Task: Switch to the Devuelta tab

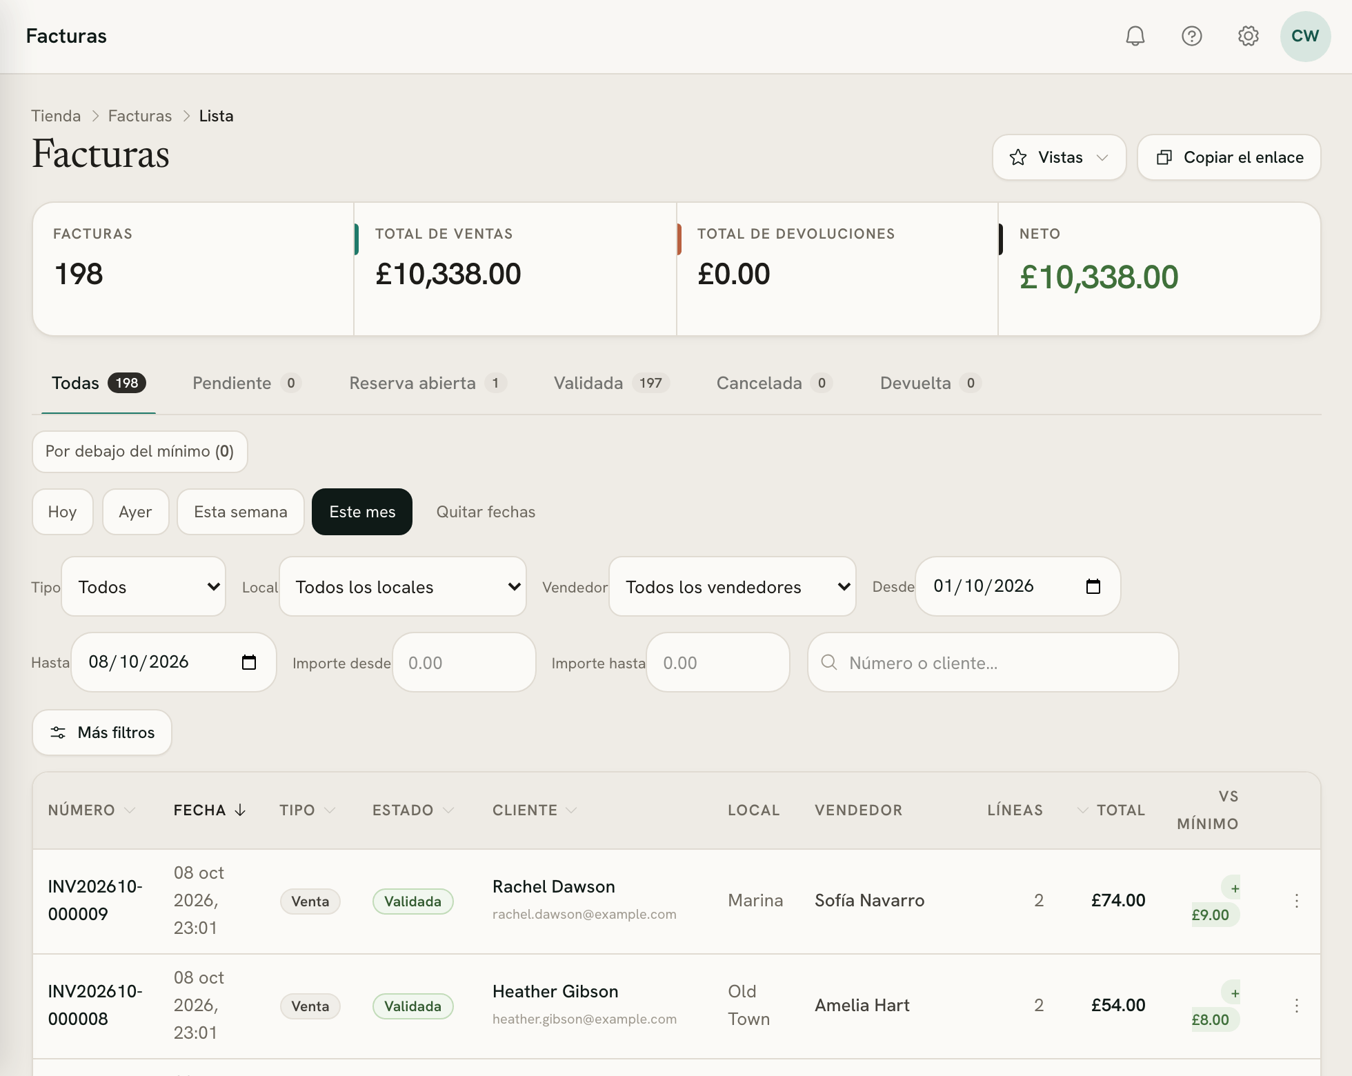Action: pos(931,383)
